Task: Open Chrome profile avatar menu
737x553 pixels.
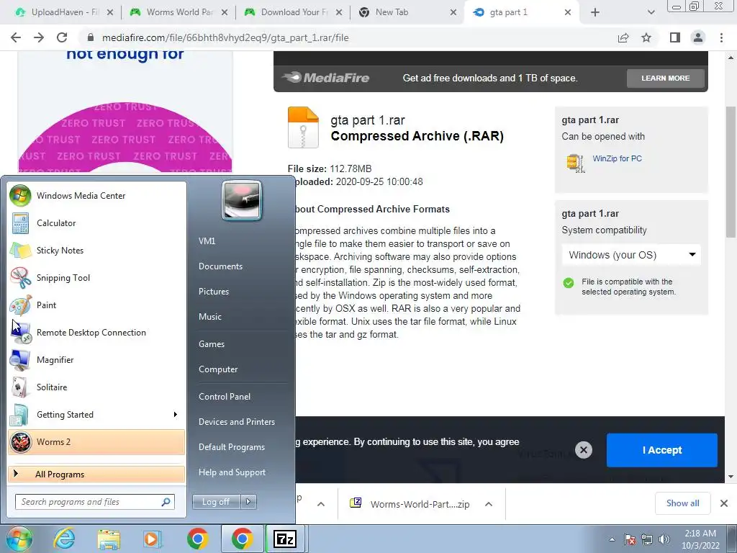Action: point(698,37)
